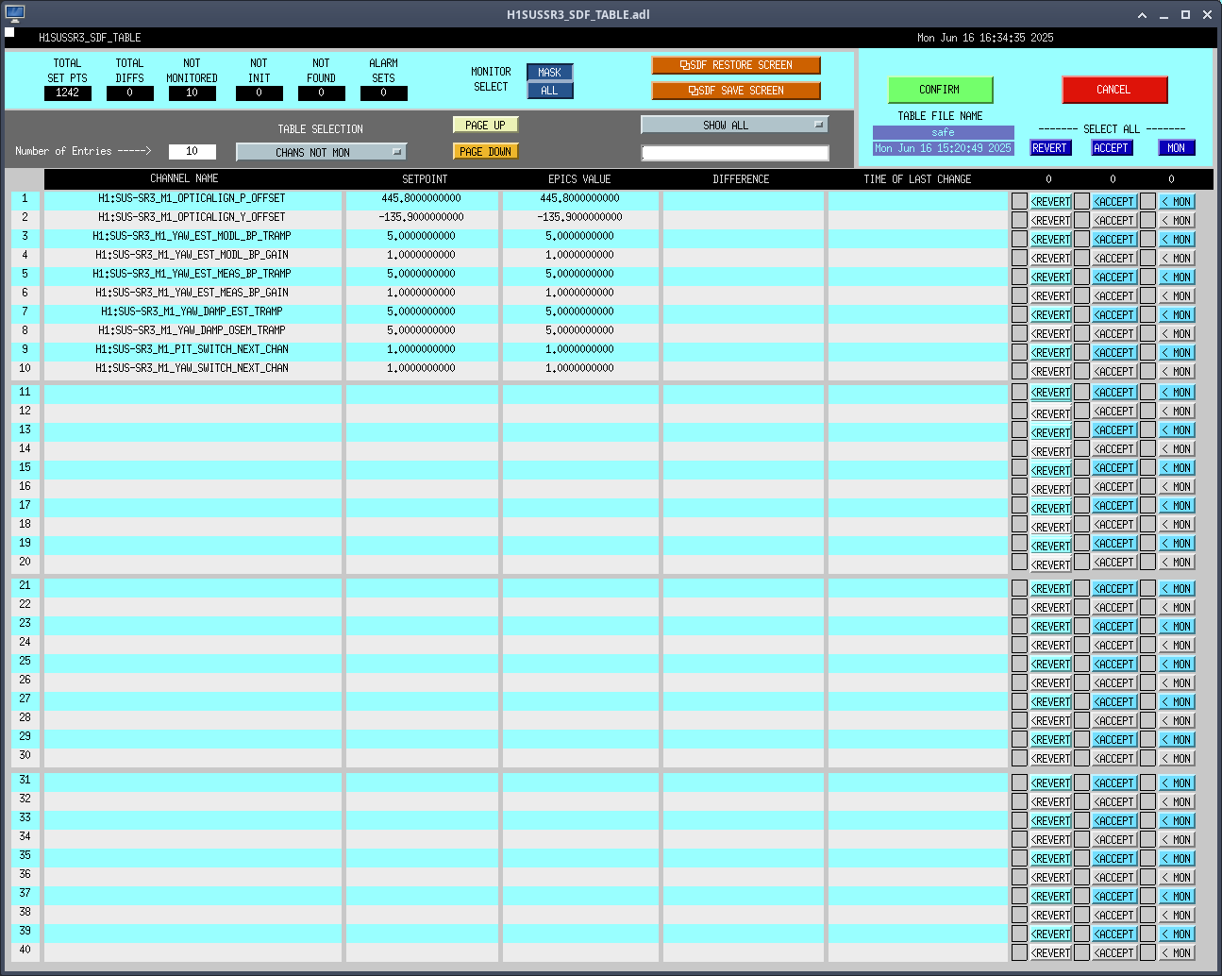Click setpoint value -135.9000000000
The width and height of the screenshot is (1222, 976).
pyautogui.click(x=422, y=218)
